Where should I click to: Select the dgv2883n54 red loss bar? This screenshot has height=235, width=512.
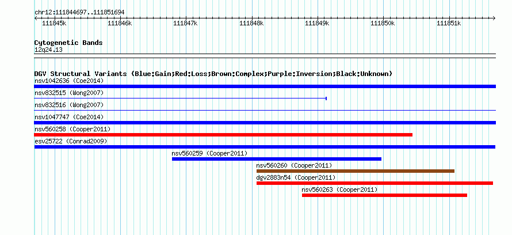[375, 183]
